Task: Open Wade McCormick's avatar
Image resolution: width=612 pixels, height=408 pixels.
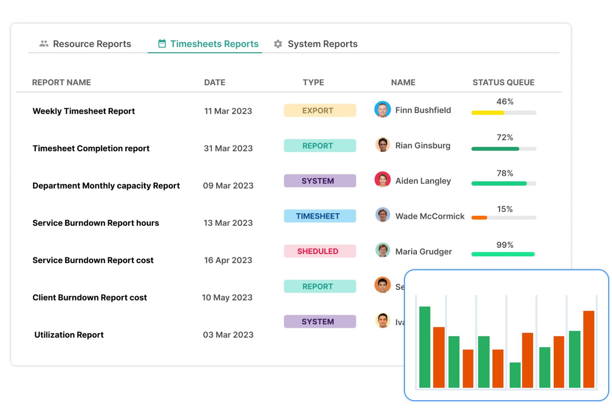Action: point(382,215)
